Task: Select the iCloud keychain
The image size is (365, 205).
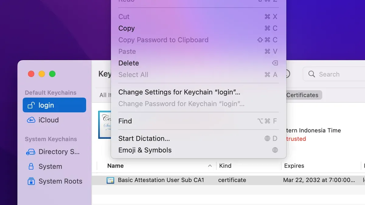Action: click(54, 120)
